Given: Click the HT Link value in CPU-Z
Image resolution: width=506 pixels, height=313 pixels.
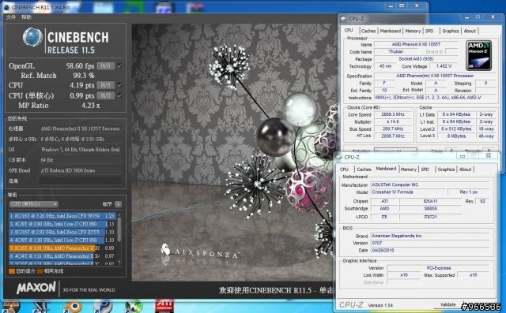Looking at the screenshot, I should [393, 136].
